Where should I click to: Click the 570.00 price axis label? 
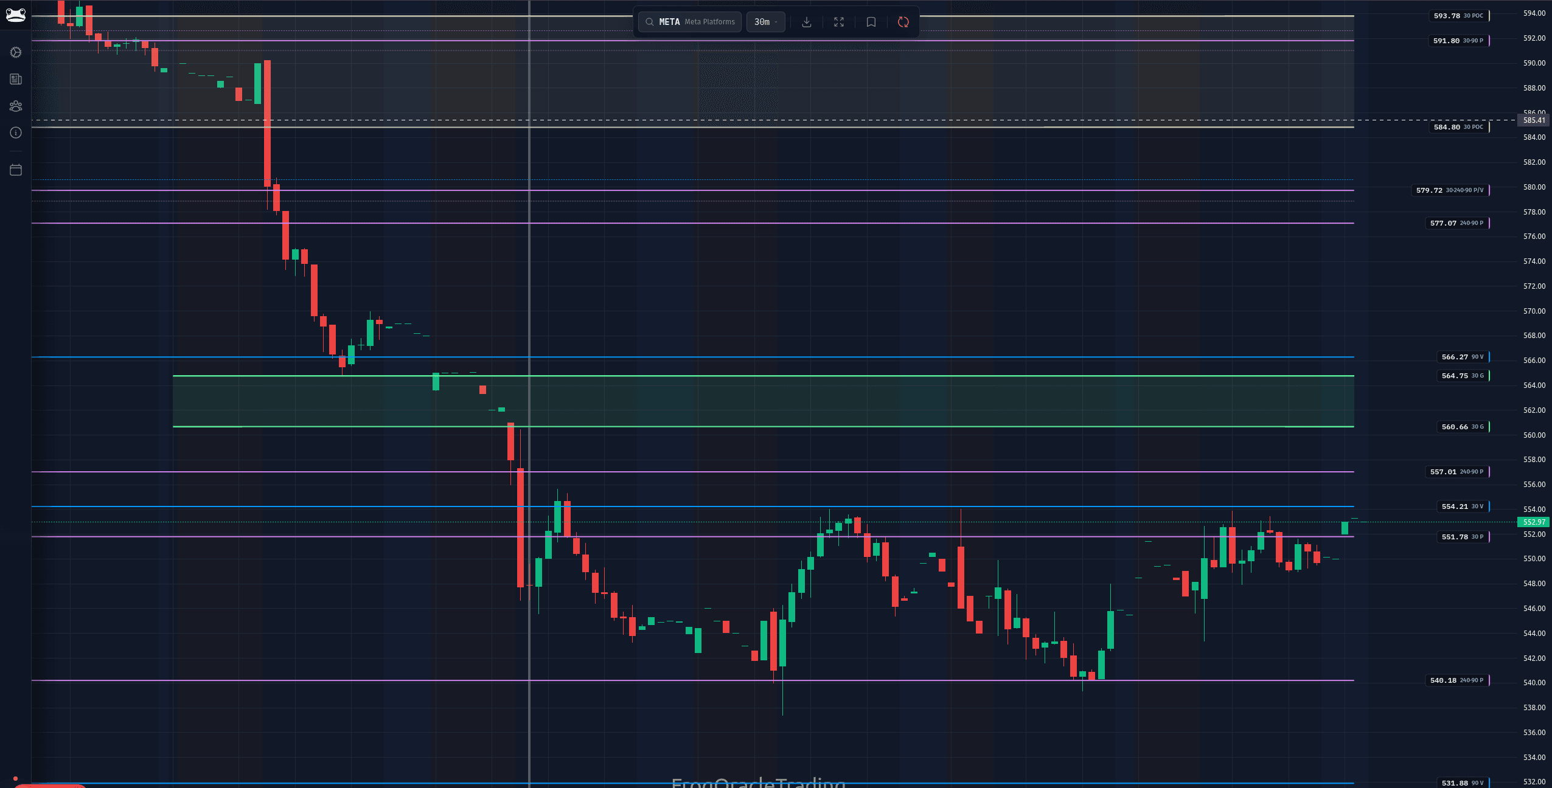(1534, 311)
